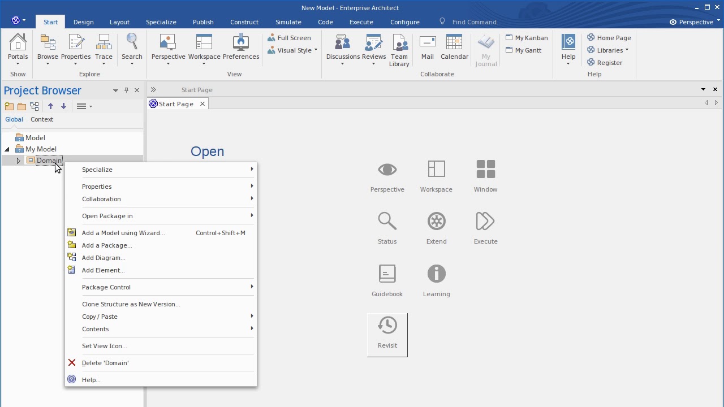This screenshot has width=724, height=407.
Task: Click the Help ribbon icon
Action: click(568, 49)
